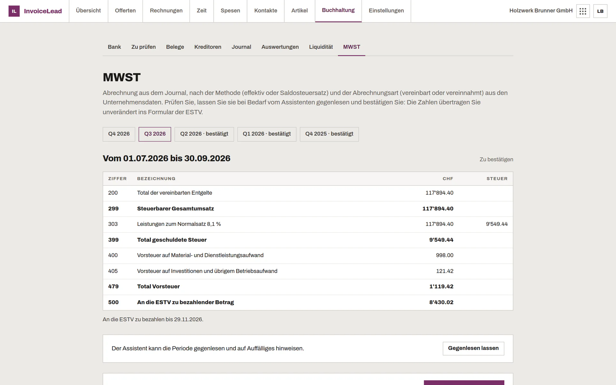616x385 pixels.
Task: Switch to the Liquidität tab
Action: pos(321,47)
